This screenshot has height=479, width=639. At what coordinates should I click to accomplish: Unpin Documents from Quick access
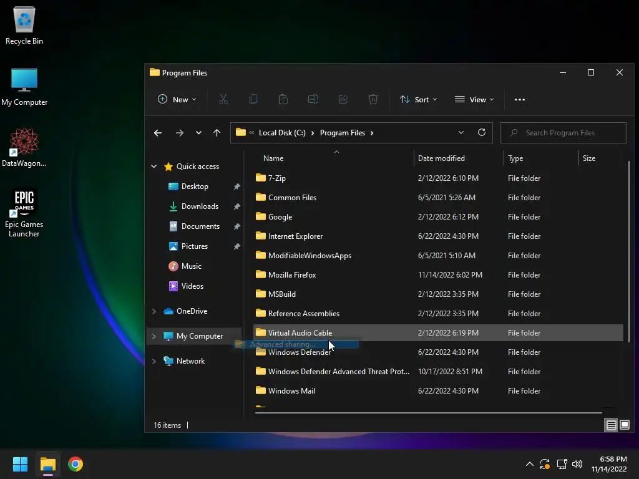tap(237, 226)
